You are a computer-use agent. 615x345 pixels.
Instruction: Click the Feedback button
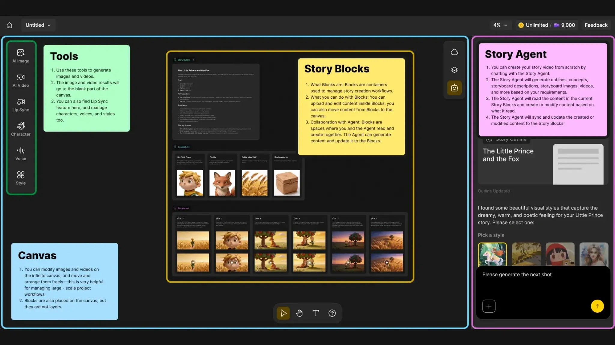596,25
